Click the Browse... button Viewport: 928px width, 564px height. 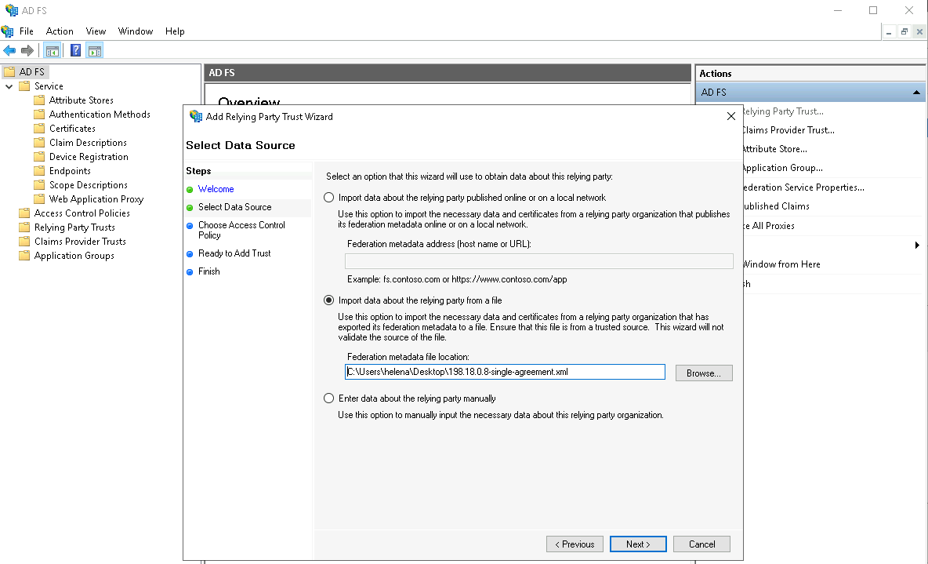coord(703,373)
